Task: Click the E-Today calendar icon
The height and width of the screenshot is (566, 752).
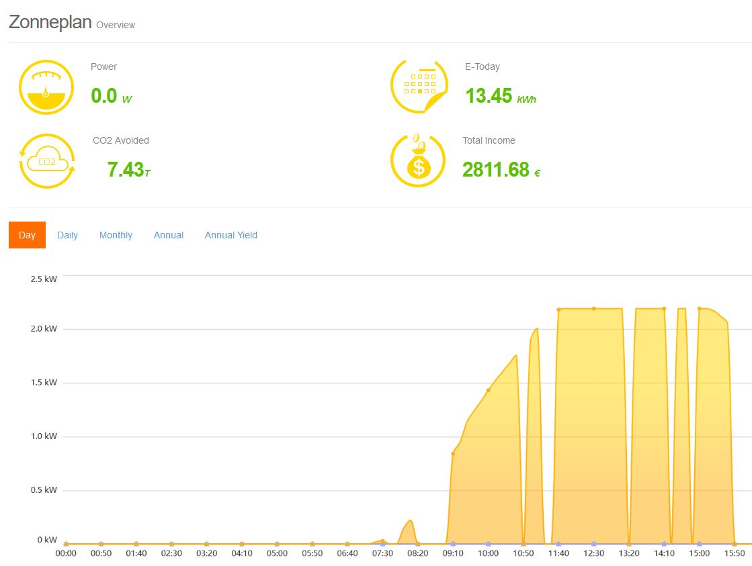Action: tap(419, 87)
